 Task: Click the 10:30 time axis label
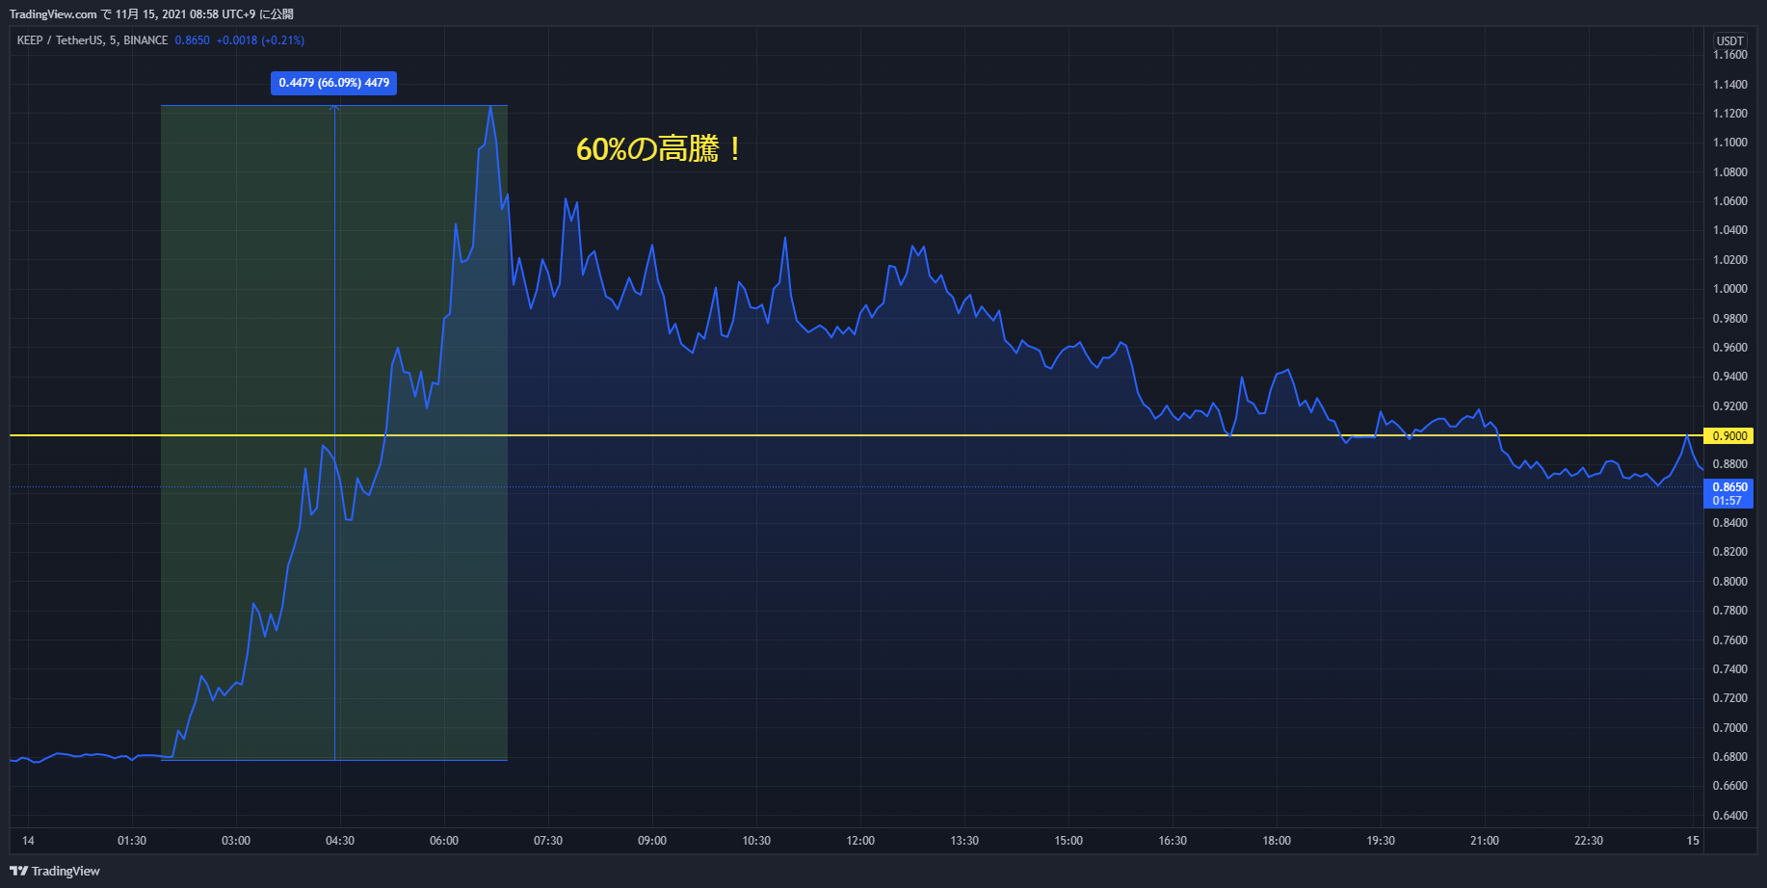click(x=756, y=841)
